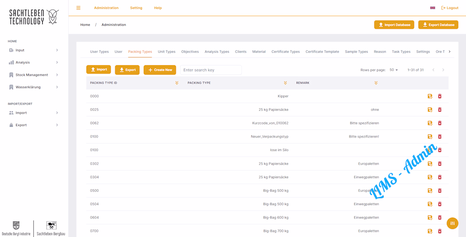The width and height of the screenshot is (466, 237).
Task: Delete row 0504 Big-Bag 500 kg
Action: pos(440,204)
